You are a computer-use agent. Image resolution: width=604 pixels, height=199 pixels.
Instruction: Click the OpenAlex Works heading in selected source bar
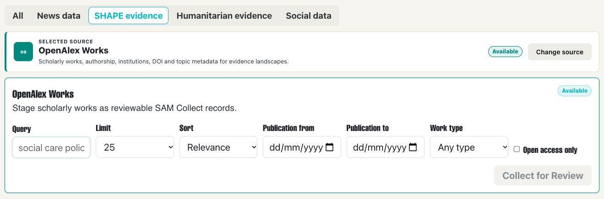coord(73,51)
